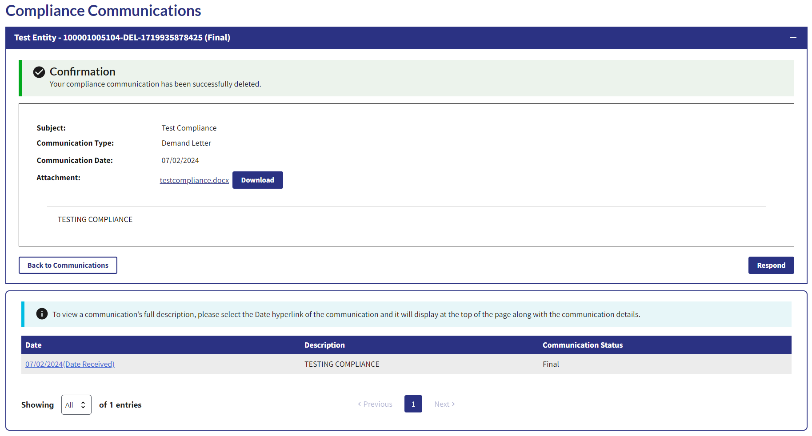Viewport: 812px width, 436px height.
Task: Respond to the compliance communication
Action: [771, 266]
